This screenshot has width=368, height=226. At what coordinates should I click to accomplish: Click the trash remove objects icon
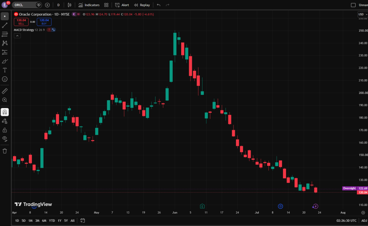point(5,151)
